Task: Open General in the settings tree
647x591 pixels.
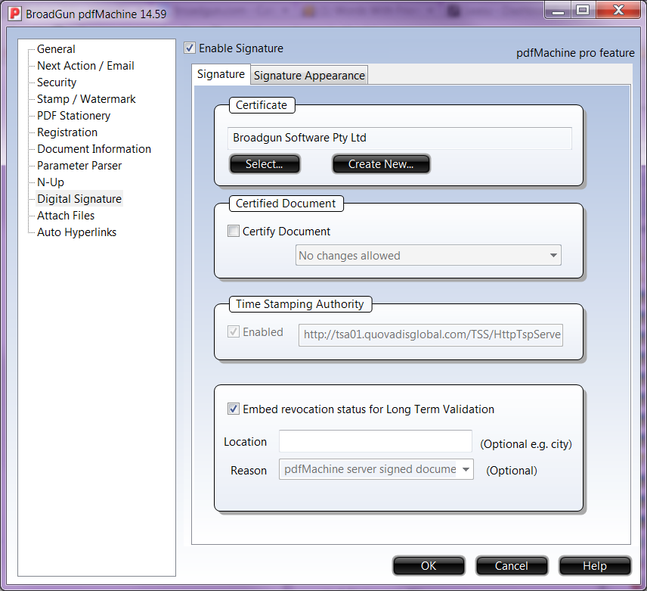Action: pos(56,49)
